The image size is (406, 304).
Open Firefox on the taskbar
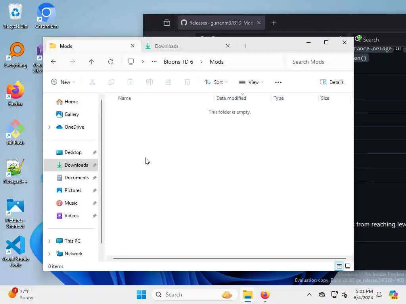click(x=265, y=294)
